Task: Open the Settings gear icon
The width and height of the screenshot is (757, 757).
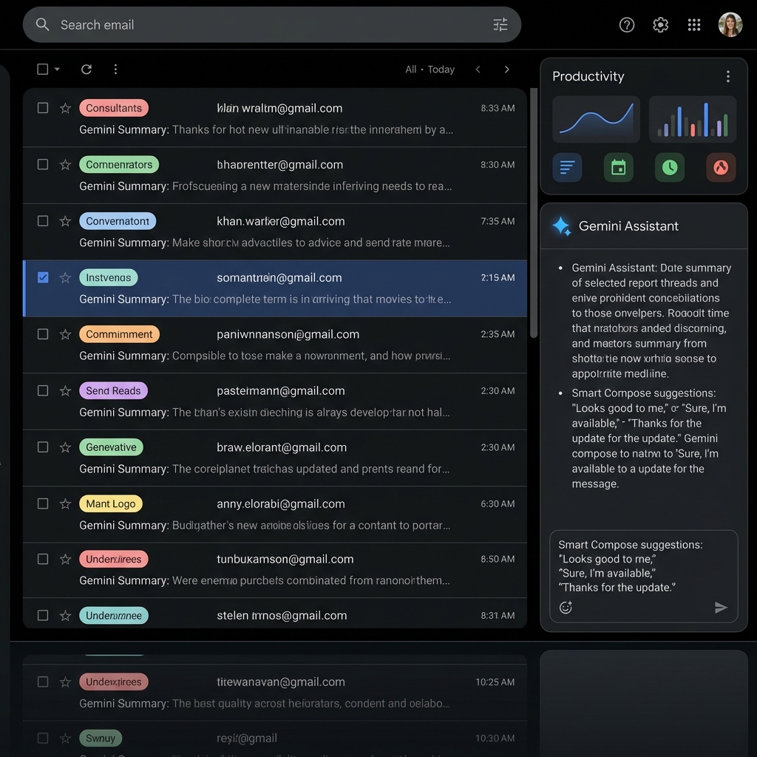Action: [x=660, y=24]
